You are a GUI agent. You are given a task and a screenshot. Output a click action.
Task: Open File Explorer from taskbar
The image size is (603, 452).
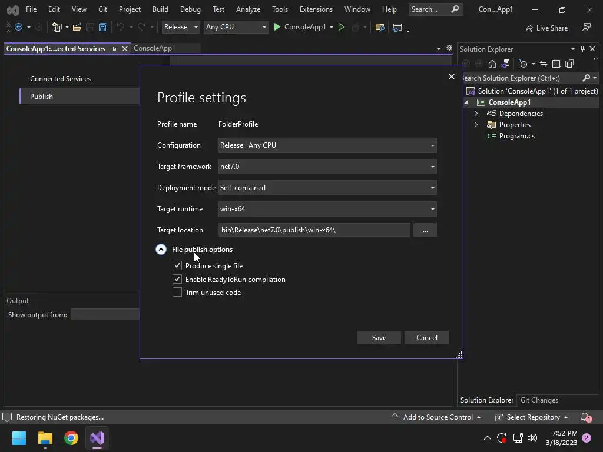[45, 438]
